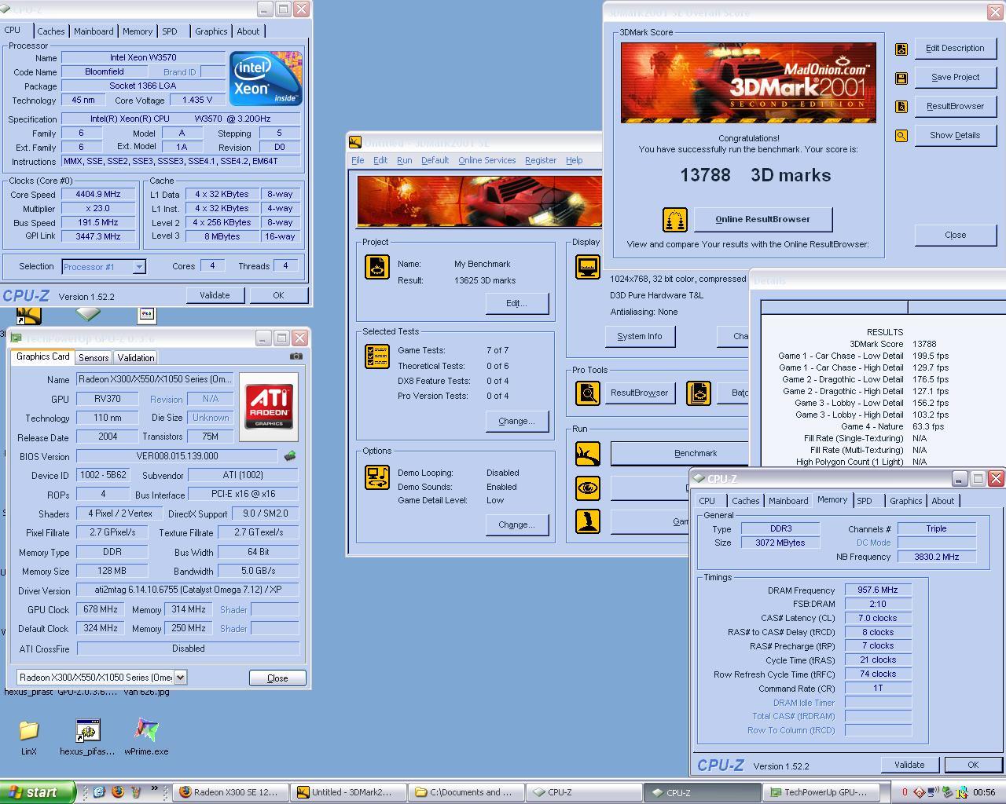Click Change... in the Selected Tests section
Viewport: 1006px width, 804px height.
click(x=516, y=421)
